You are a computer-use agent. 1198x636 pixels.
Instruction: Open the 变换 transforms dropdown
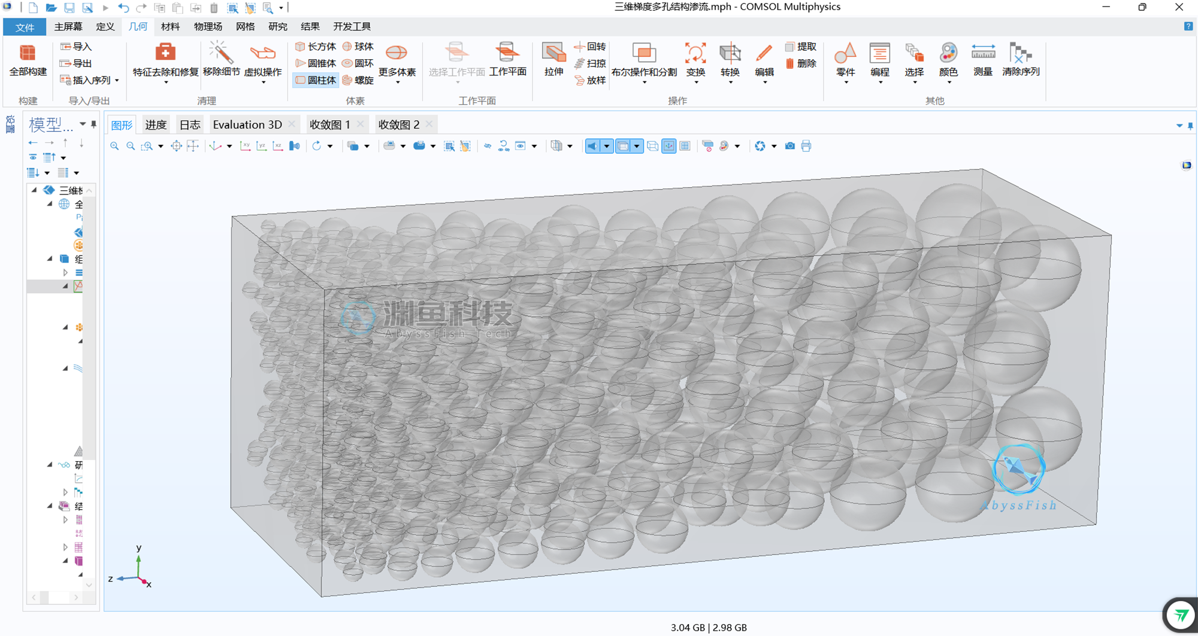click(x=695, y=62)
